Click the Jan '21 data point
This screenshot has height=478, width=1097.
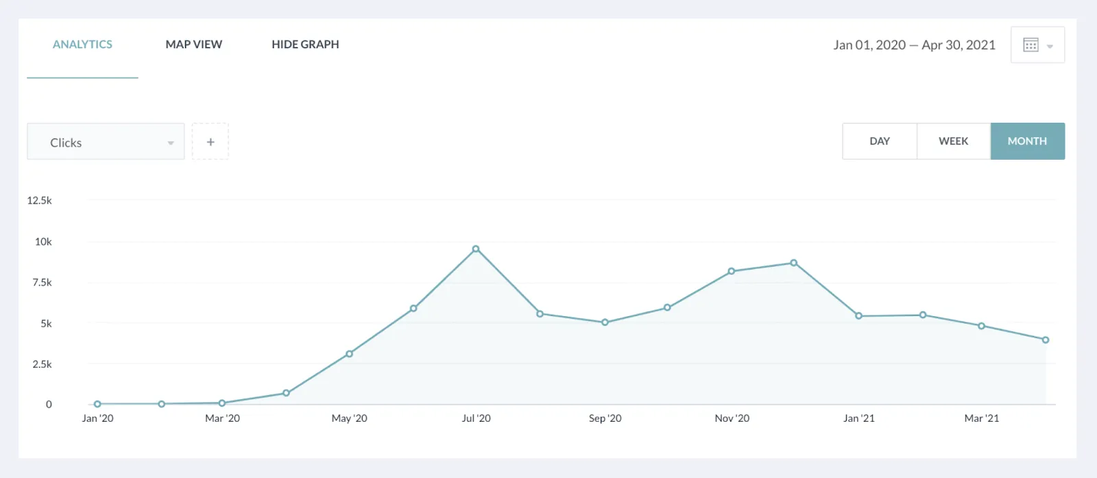pyautogui.click(x=858, y=315)
